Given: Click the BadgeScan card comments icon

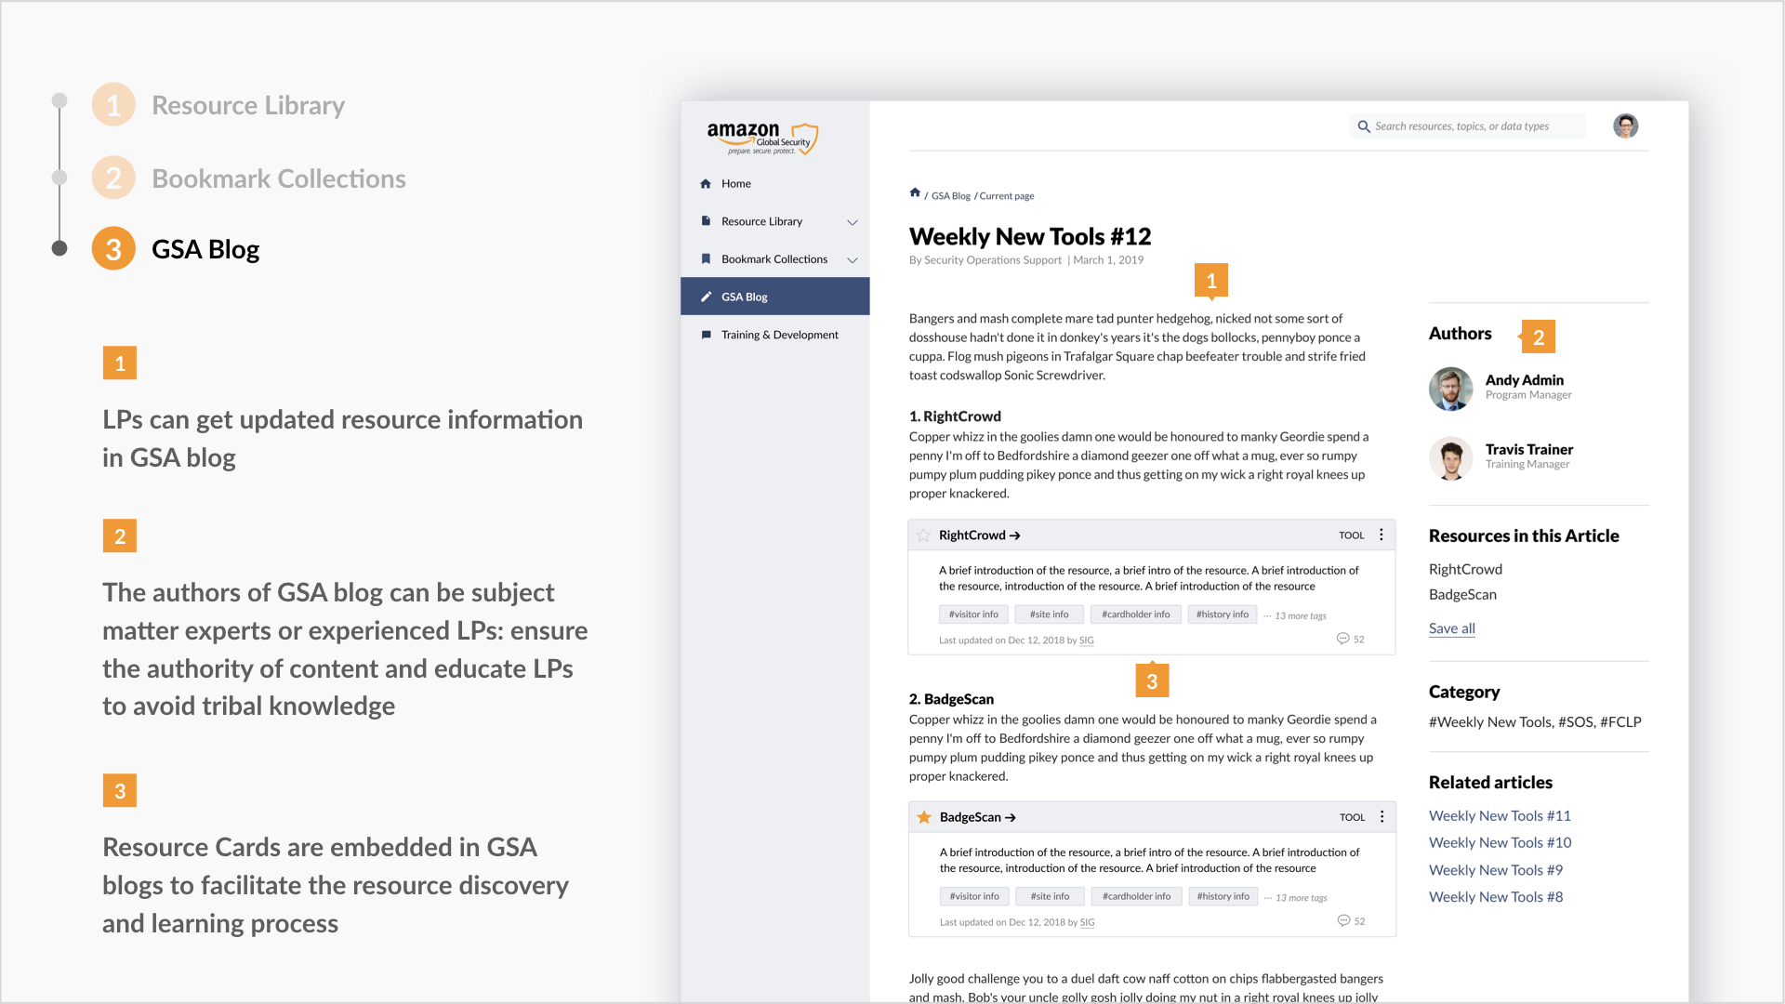Looking at the screenshot, I should point(1343,920).
